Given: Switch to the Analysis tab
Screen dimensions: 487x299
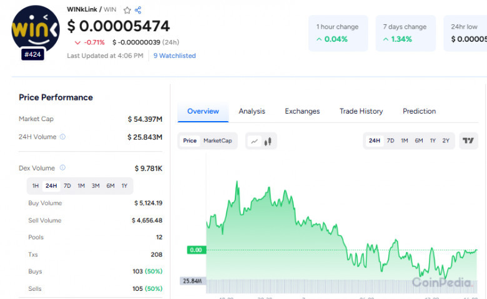Looking at the screenshot, I should coord(252,111).
